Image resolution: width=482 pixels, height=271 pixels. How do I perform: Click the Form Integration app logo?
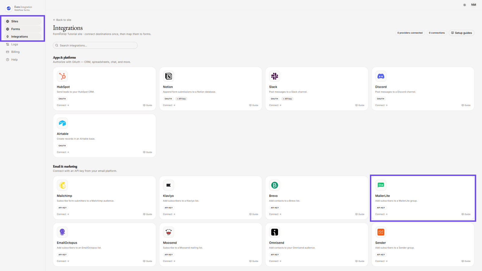(9, 8)
